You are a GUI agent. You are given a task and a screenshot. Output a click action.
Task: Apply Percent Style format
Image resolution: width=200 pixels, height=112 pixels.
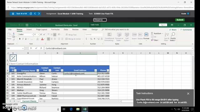pyautogui.click(x=91, y=39)
